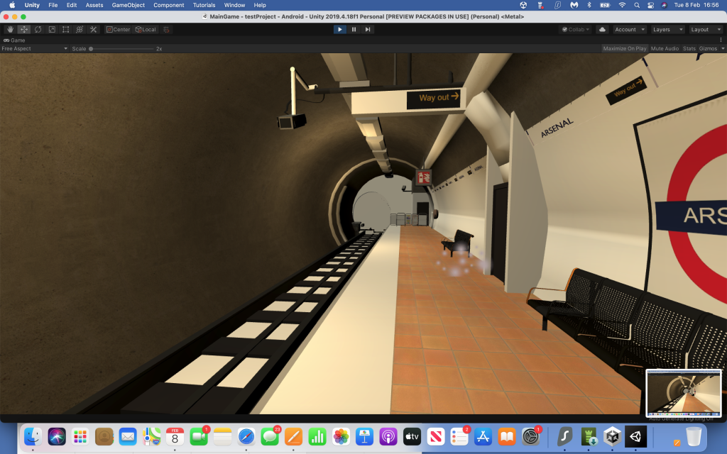Open App Store from the Dock
This screenshot has width=727, height=454.
click(483, 436)
